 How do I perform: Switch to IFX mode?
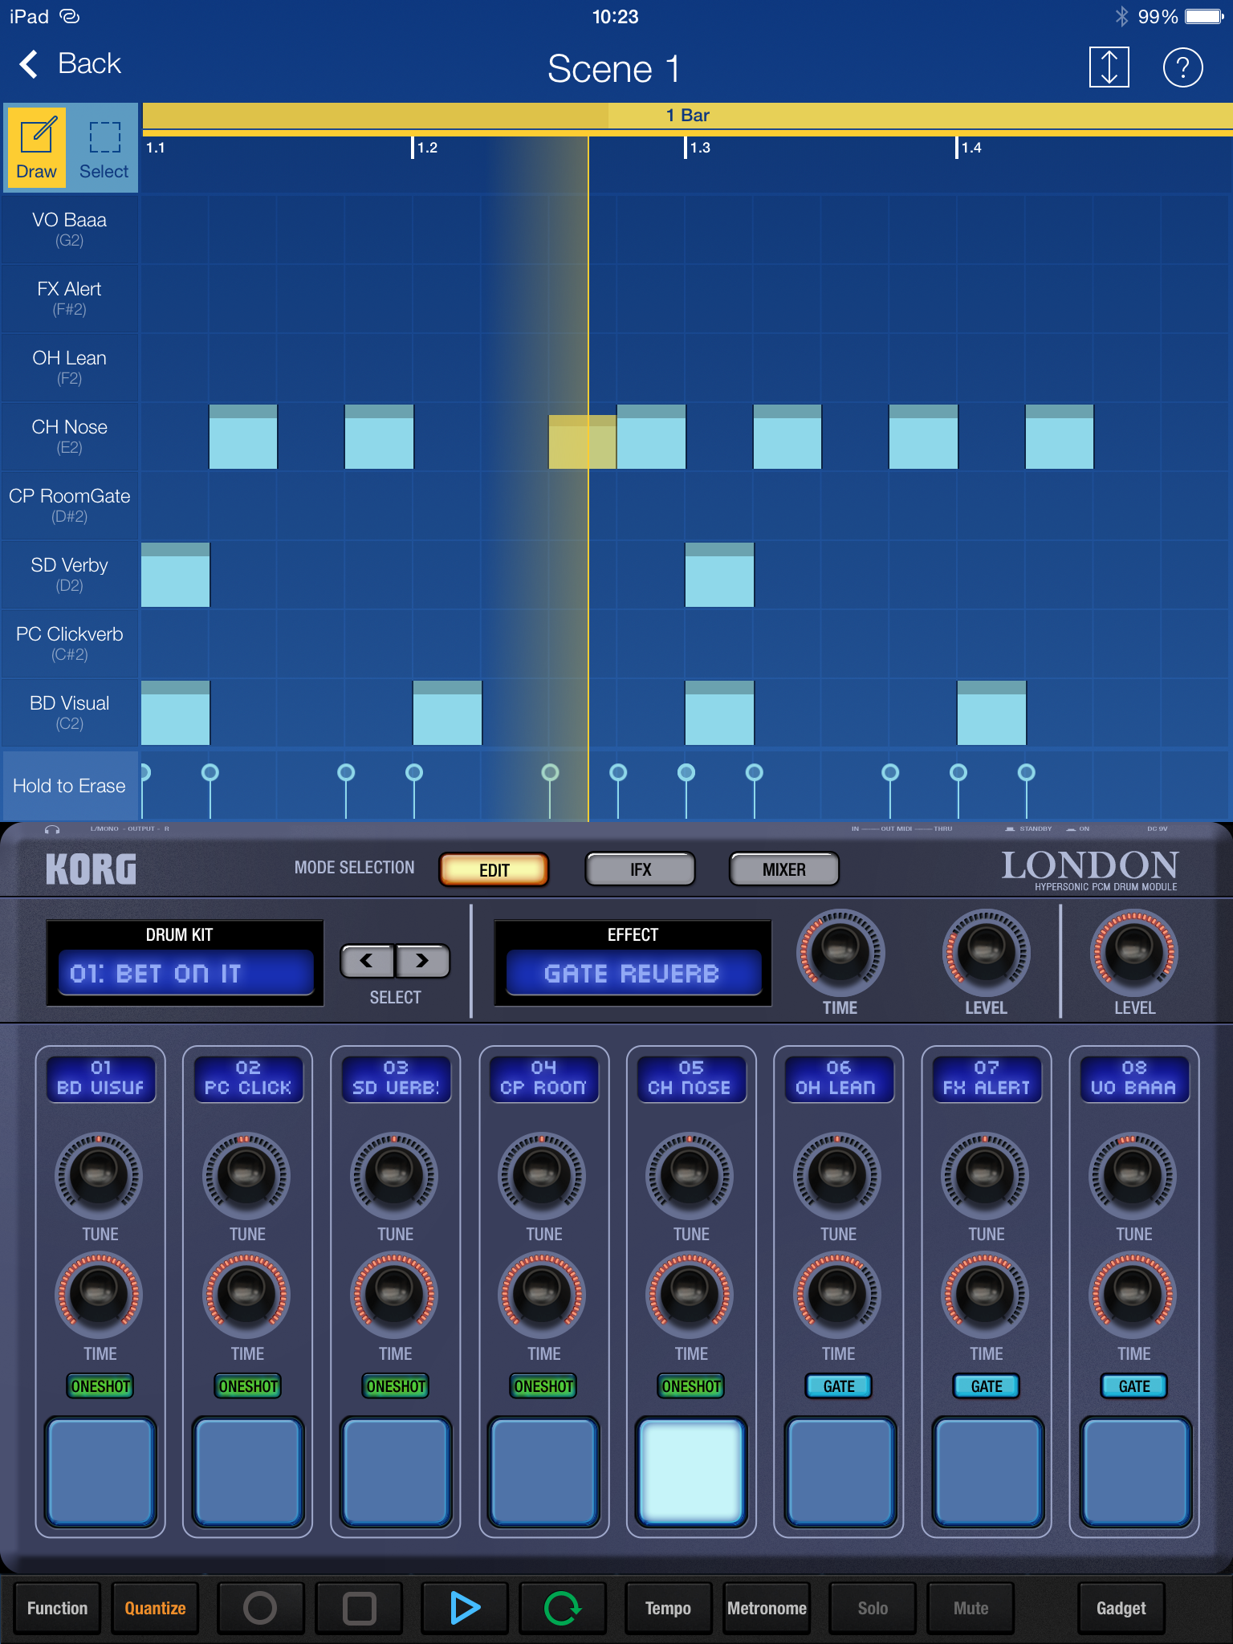click(x=641, y=869)
